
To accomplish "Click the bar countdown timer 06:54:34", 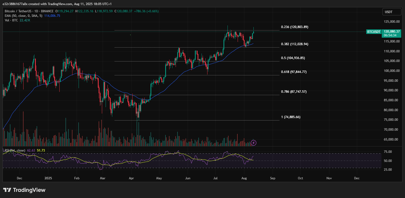I will [391, 35].
